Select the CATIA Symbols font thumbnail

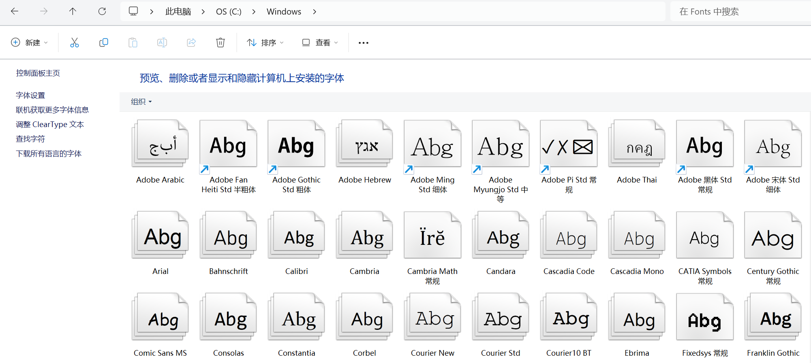(x=705, y=235)
